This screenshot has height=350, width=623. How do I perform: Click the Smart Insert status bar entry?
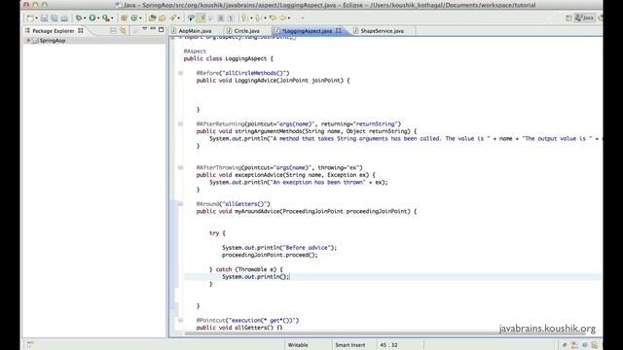coord(350,345)
